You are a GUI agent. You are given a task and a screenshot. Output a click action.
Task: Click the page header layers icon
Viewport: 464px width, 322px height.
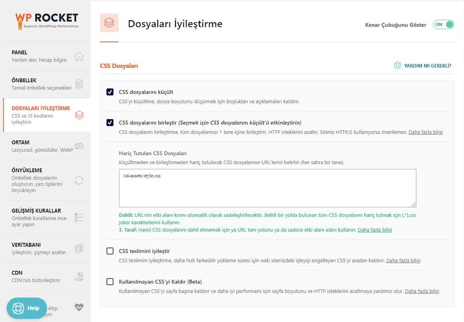(109, 23)
